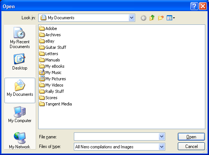The width and height of the screenshot is (209, 155).
Task: Create a new folder using toolbar icon
Action: click(x=161, y=18)
